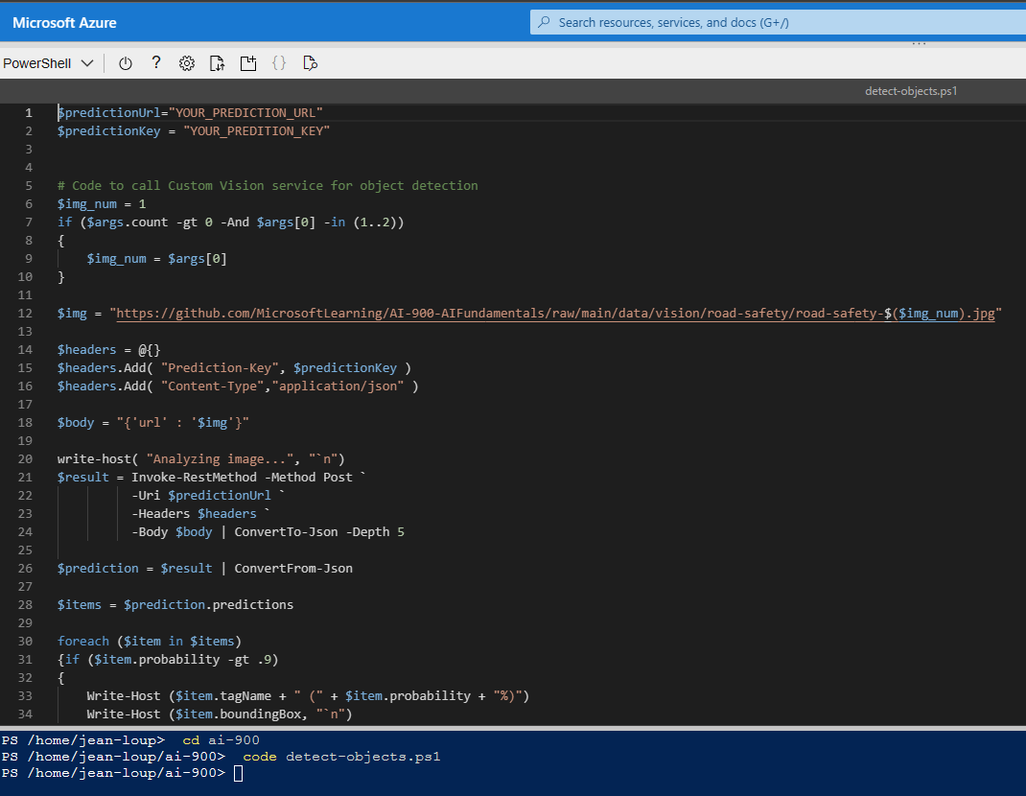
Task: Click the $body assignment line
Action: [153, 423]
